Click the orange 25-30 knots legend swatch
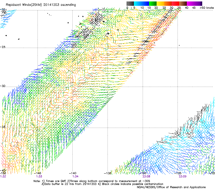 pyautogui.click(x=168, y=3)
